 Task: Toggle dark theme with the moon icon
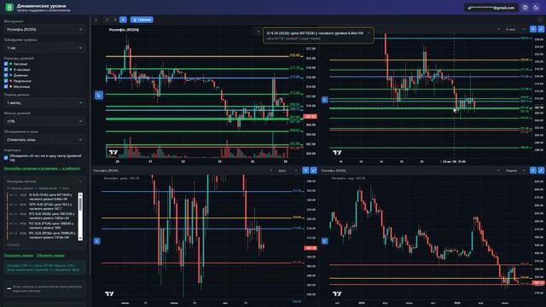click(x=537, y=8)
